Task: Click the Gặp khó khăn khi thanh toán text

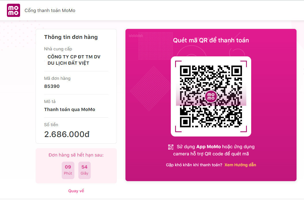Action: click(194, 165)
